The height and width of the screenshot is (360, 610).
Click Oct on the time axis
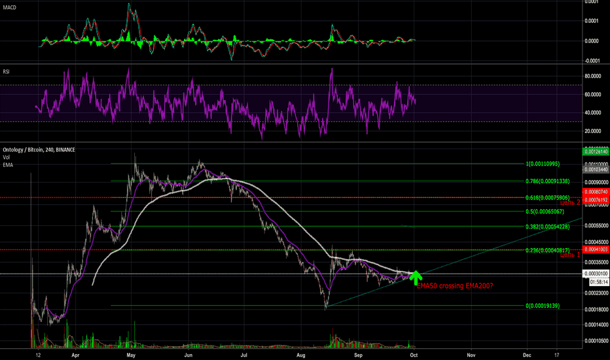414,355
